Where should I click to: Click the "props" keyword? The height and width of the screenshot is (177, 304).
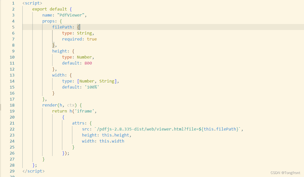pyautogui.click(x=48, y=21)
